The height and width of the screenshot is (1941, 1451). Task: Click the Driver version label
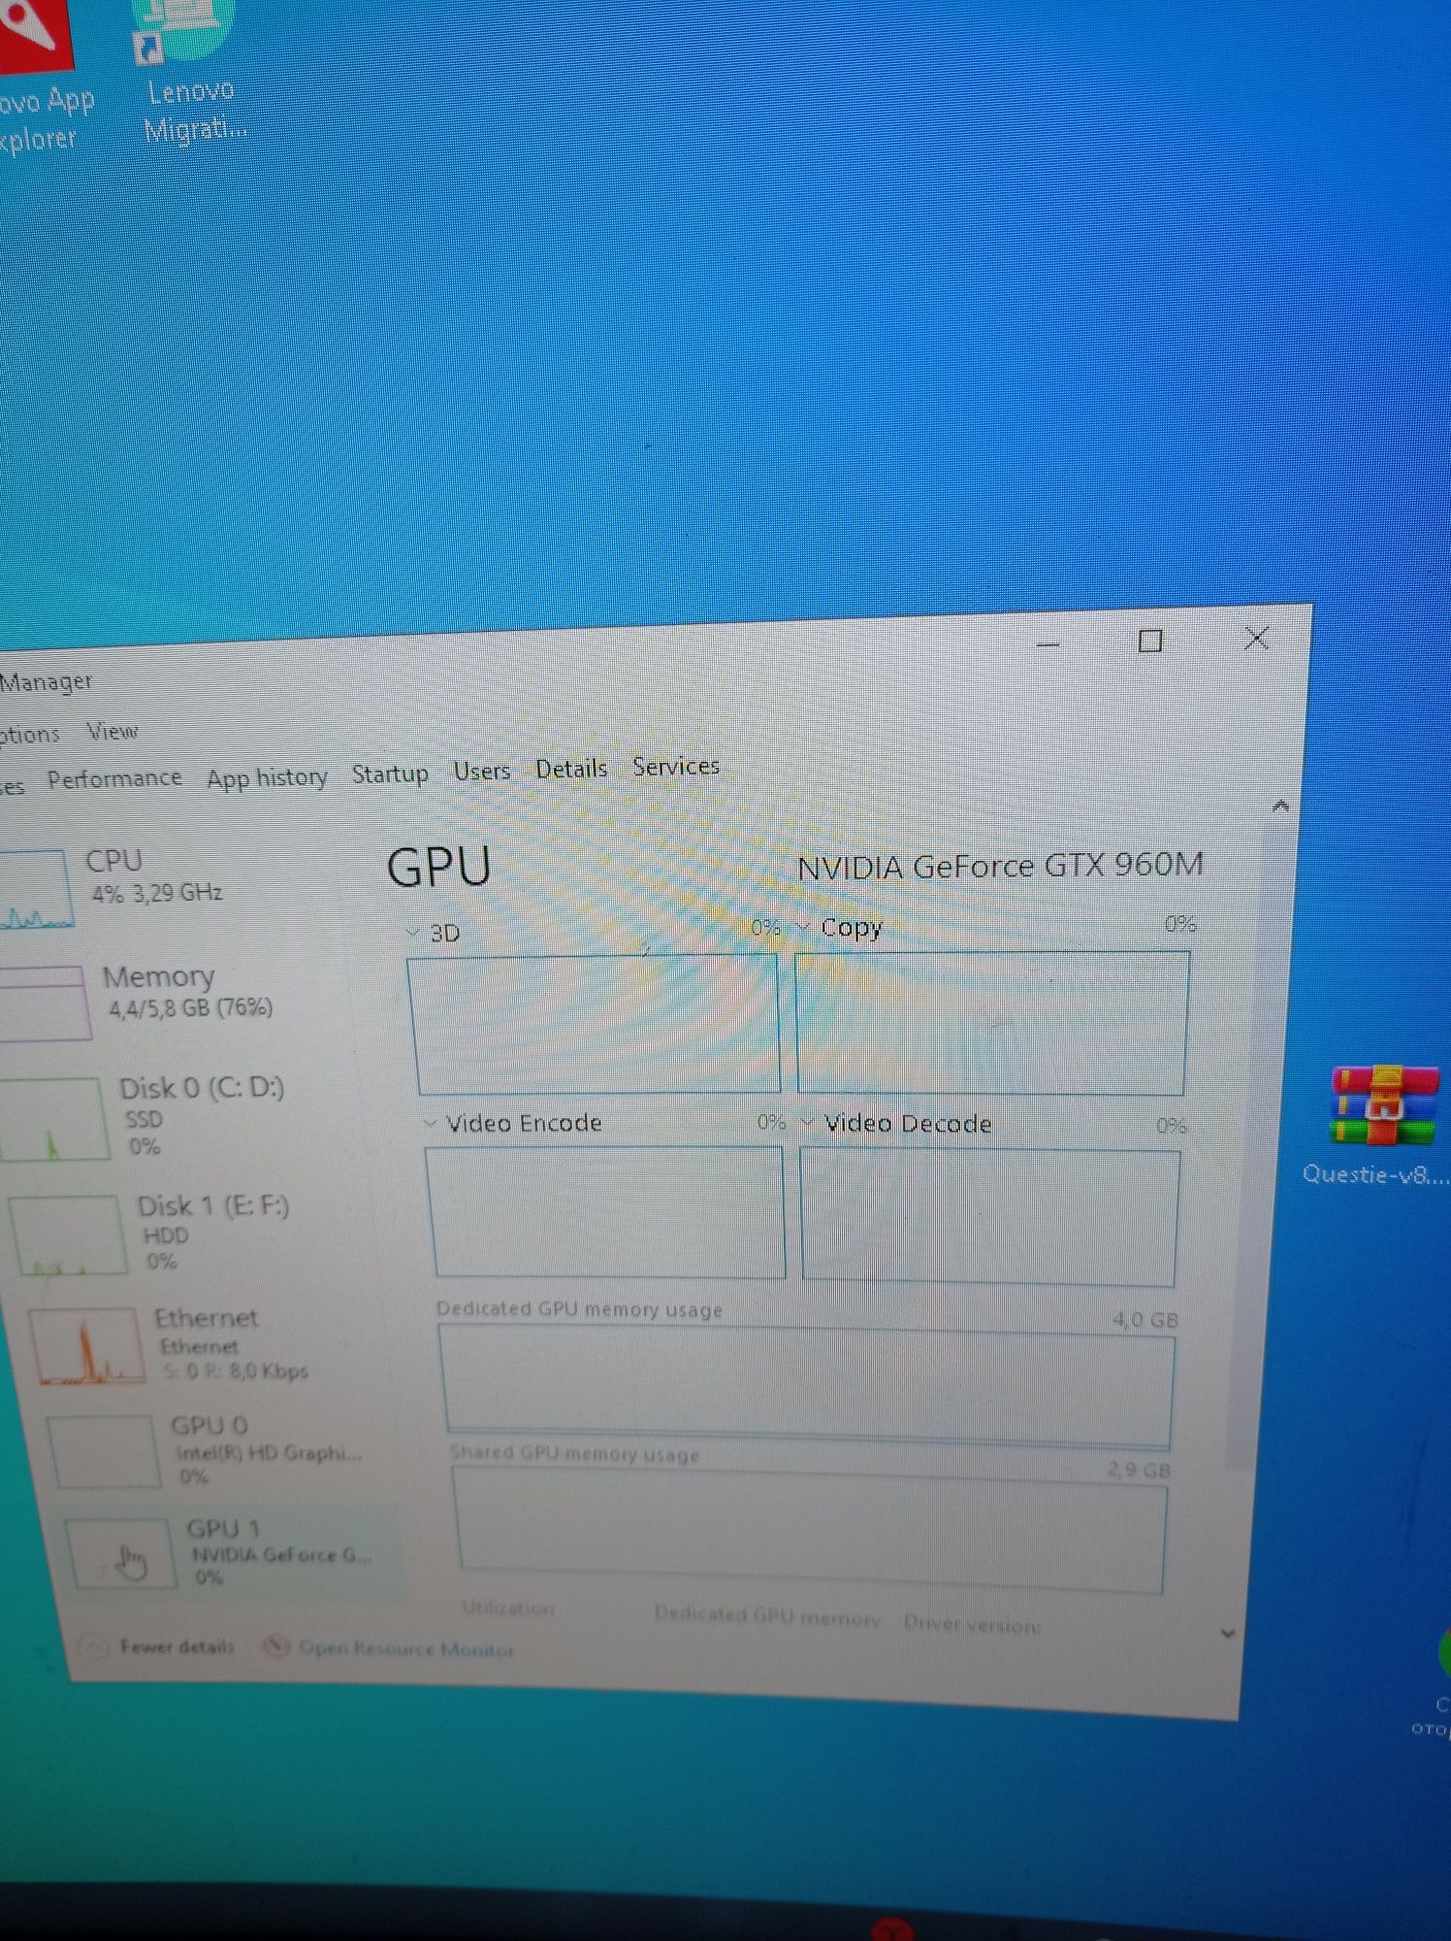[973, 1623]
